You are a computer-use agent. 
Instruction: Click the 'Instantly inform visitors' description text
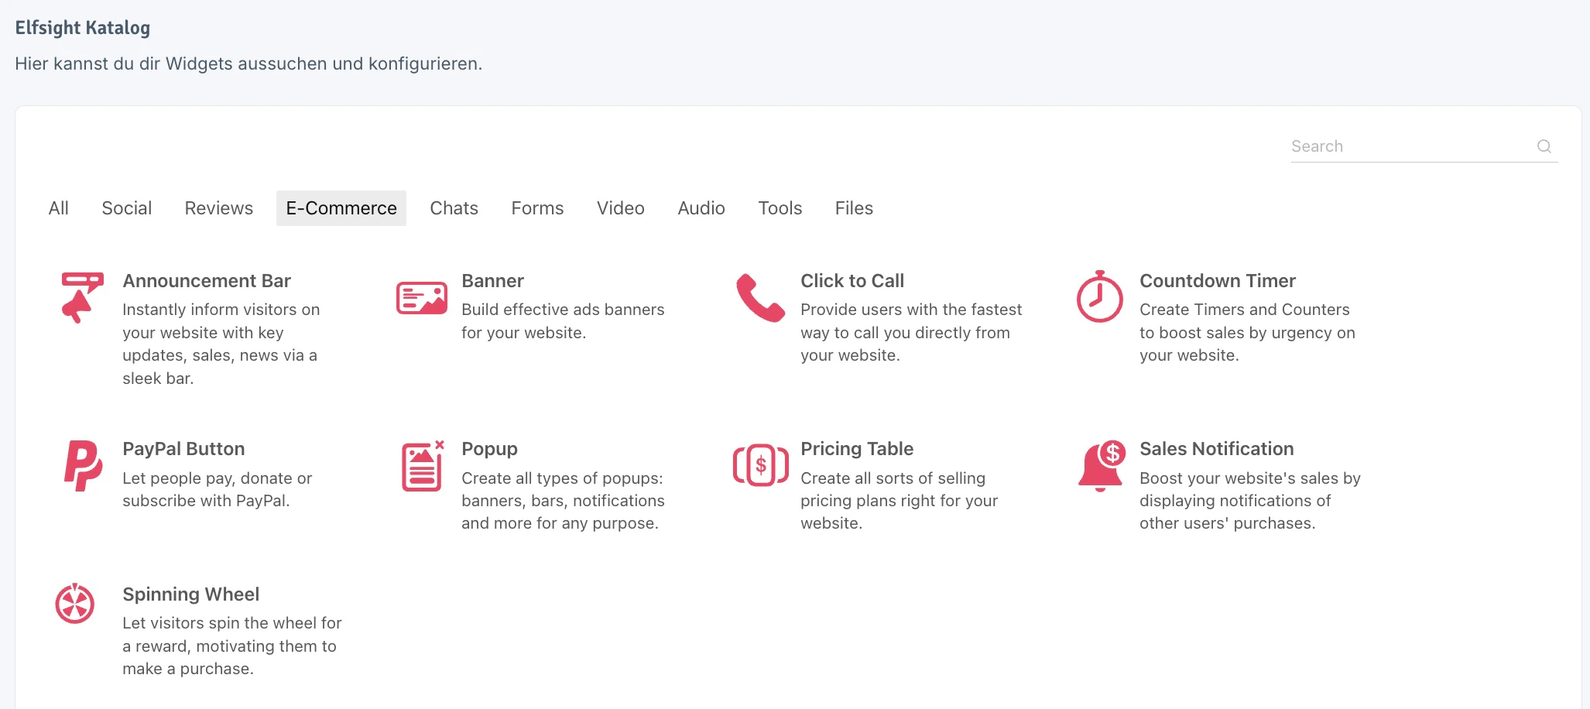click(x=221, y=344)
